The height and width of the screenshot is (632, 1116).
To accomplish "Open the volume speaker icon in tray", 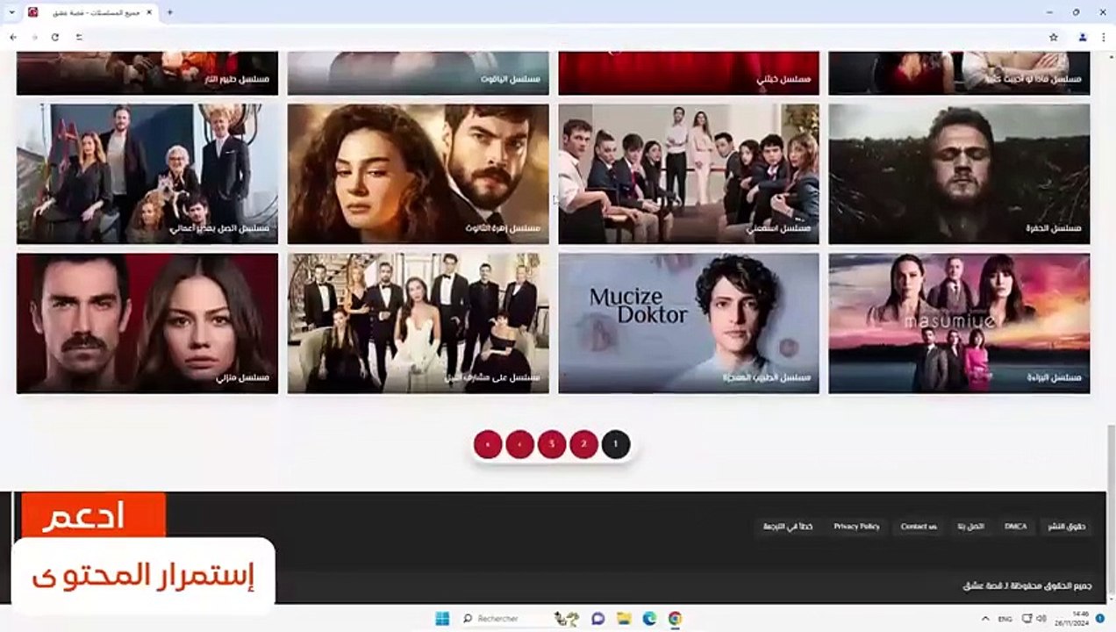I will click(1041, 619).
